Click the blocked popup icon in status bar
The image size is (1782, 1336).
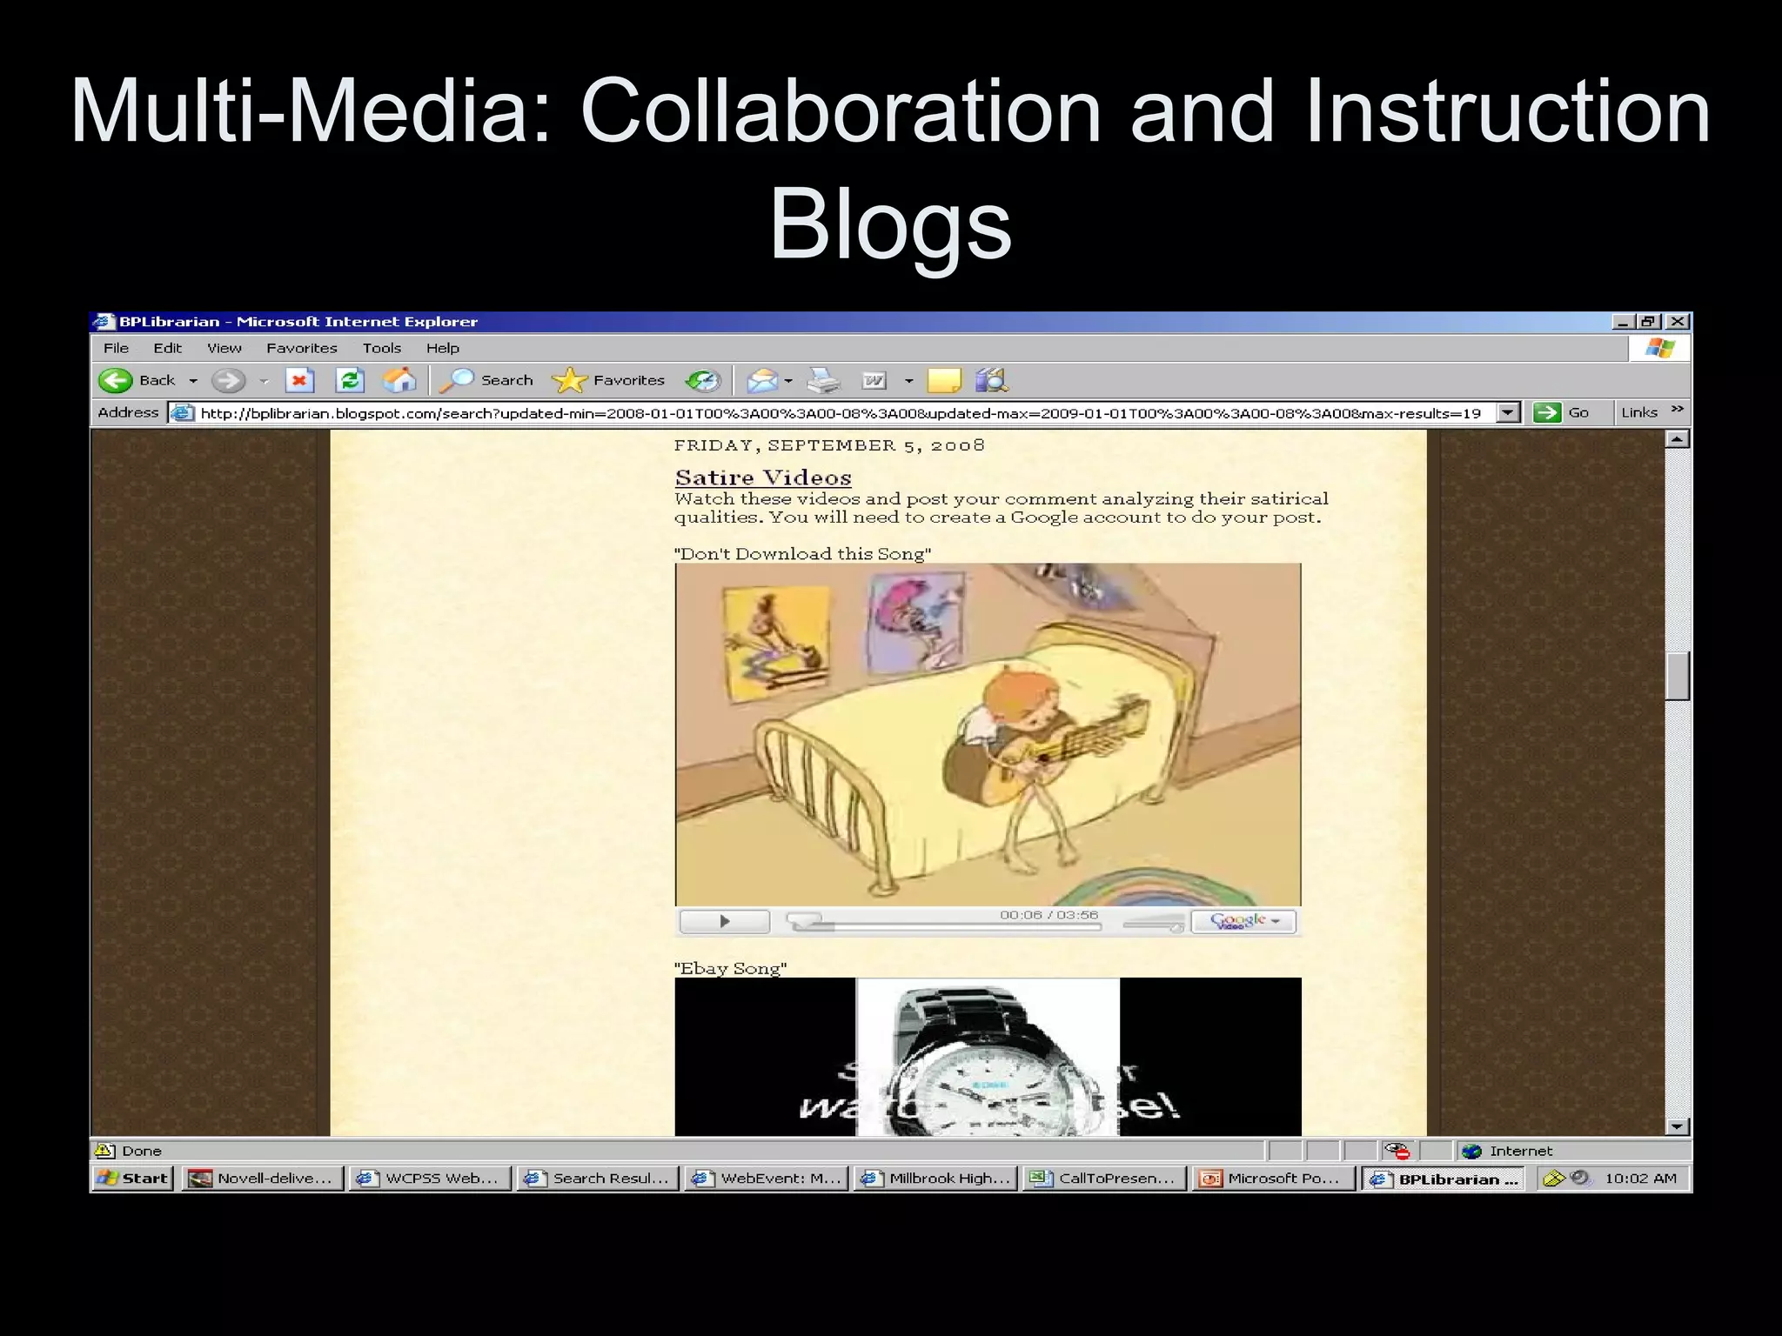1397,1151
